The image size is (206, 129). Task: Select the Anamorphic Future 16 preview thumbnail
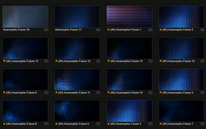click(25, 17)
